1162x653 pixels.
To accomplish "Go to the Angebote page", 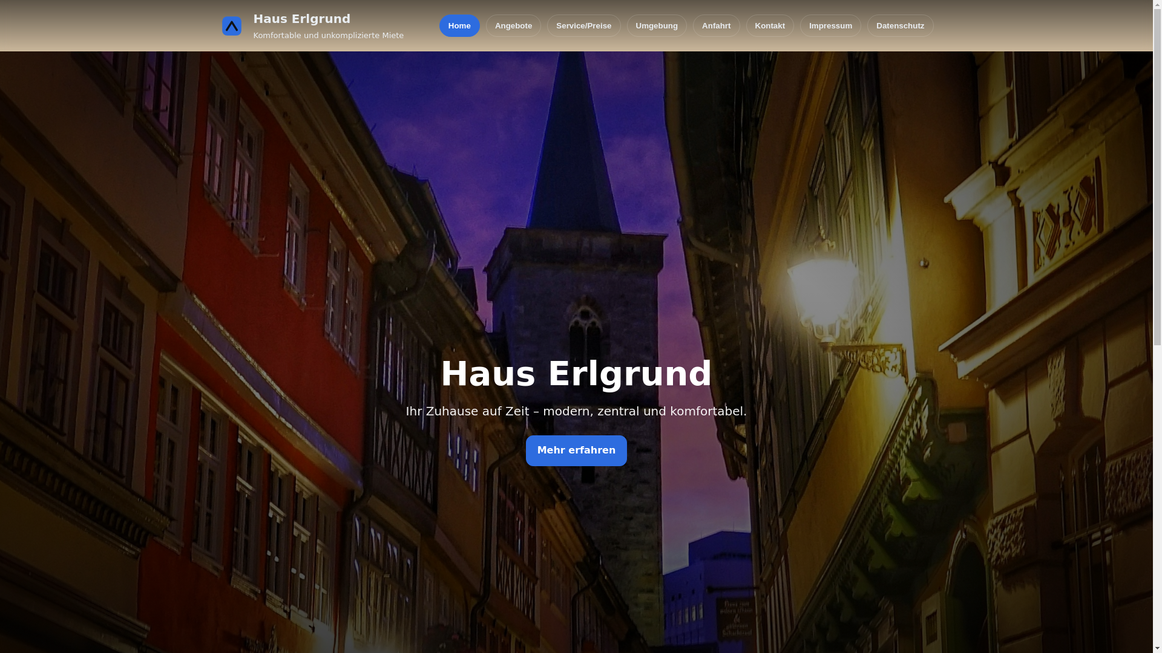I will [x=513, y=26].
